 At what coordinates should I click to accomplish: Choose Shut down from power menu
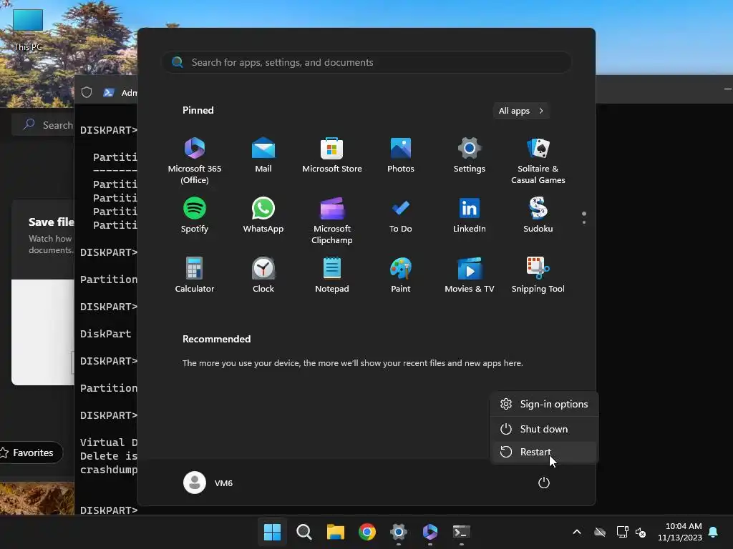click(544, 429)
